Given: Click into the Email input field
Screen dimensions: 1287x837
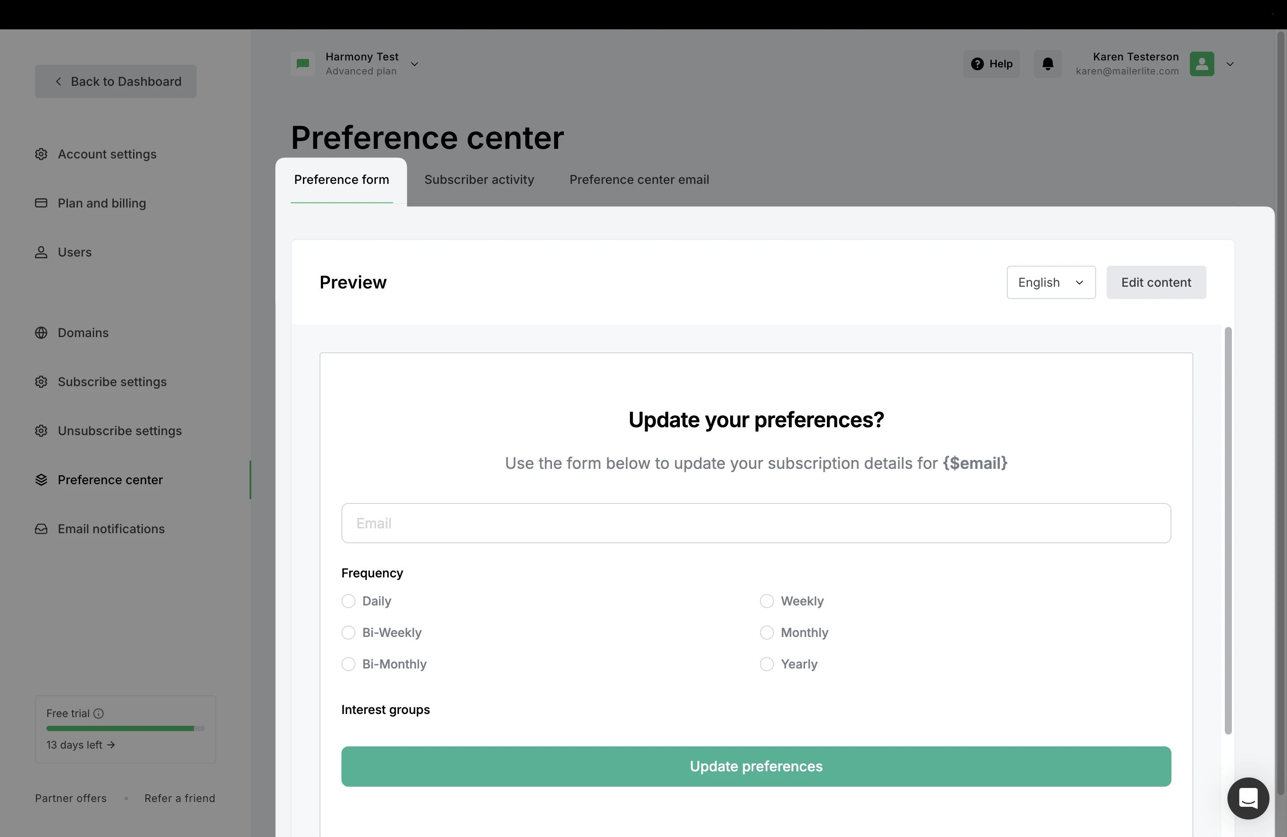Looking at the screenshot, I should pos(756,523).
